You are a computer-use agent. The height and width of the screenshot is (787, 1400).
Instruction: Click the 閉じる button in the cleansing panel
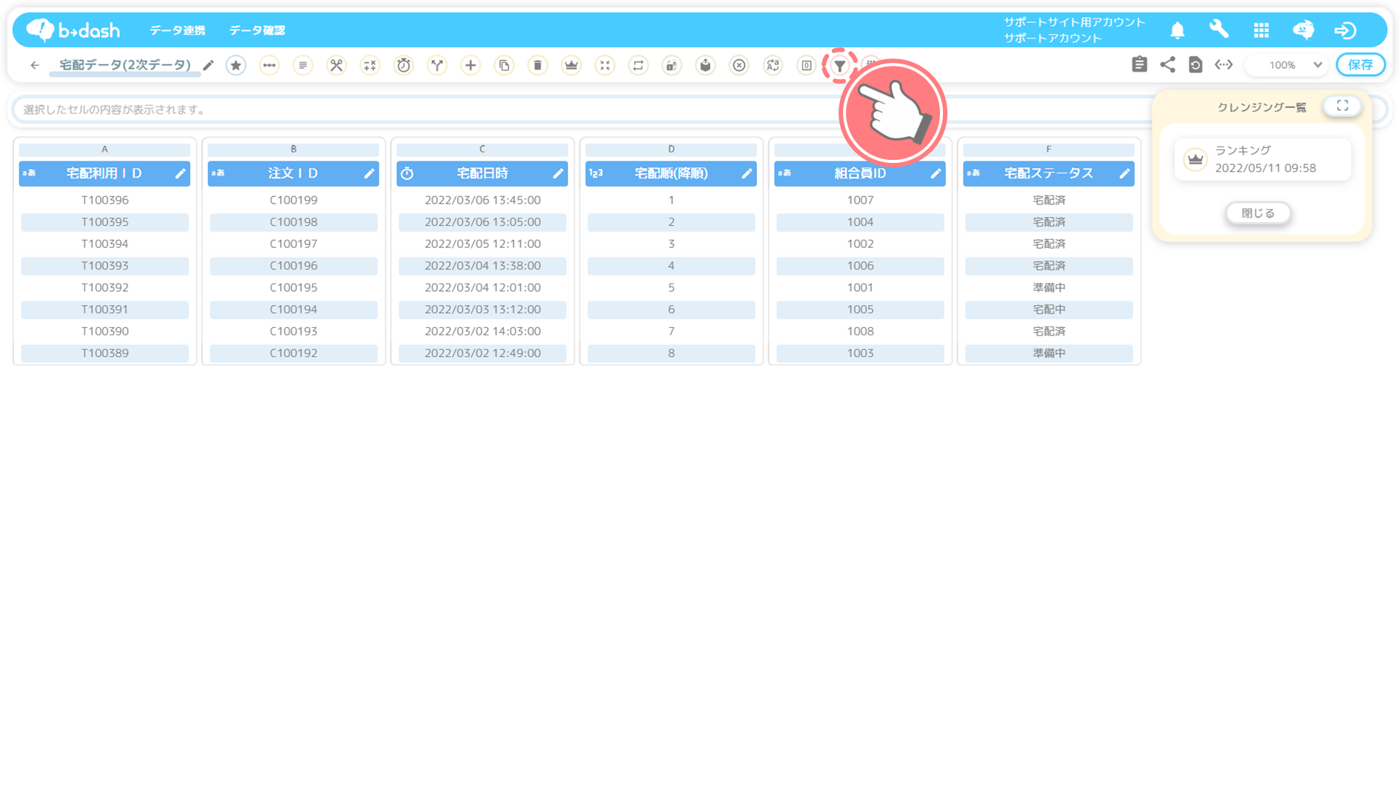(x=1258, y=213)
